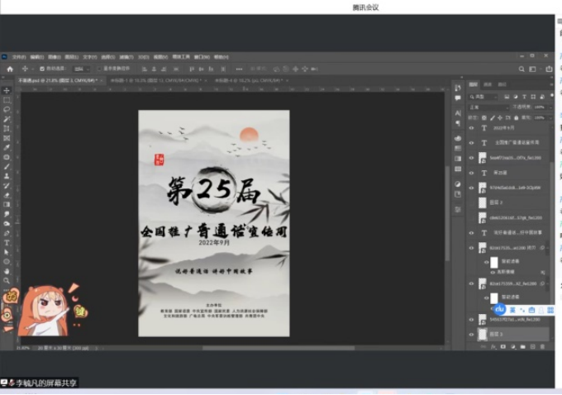562x395 pixels.
Task: Select the Hand tool
Action: 7,271
